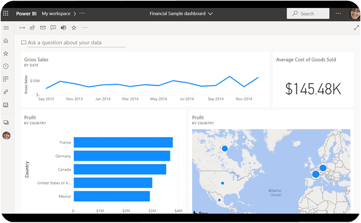Viewport: 361px width, 223px height.
Task: Open Shared with me people icon
Action: pyautogui.click(x=6, y=92)
